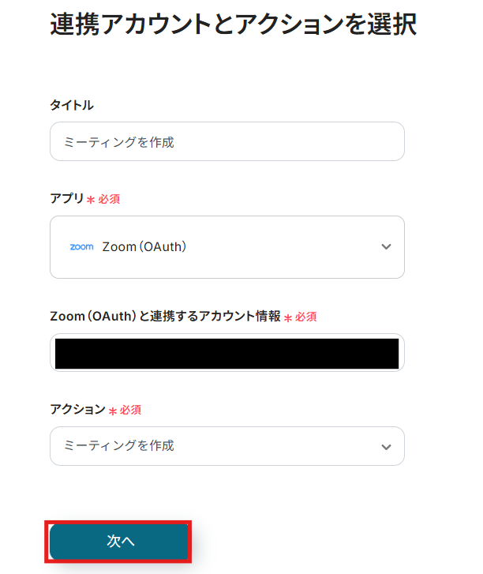483x574 pixels.
Task: Click the red asterisk next to アクション
Action: tap(113, 411)
